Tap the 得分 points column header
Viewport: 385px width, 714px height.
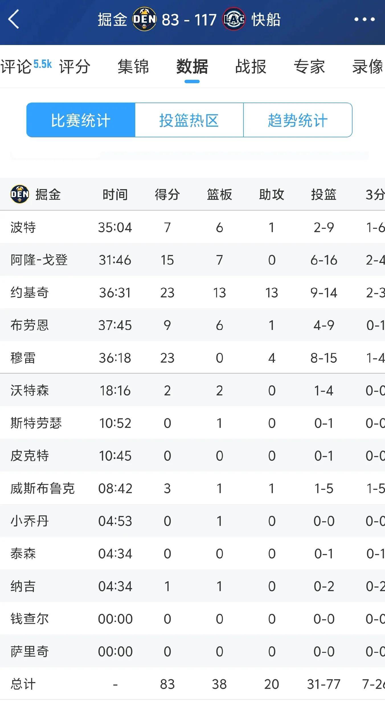(167, 195)
